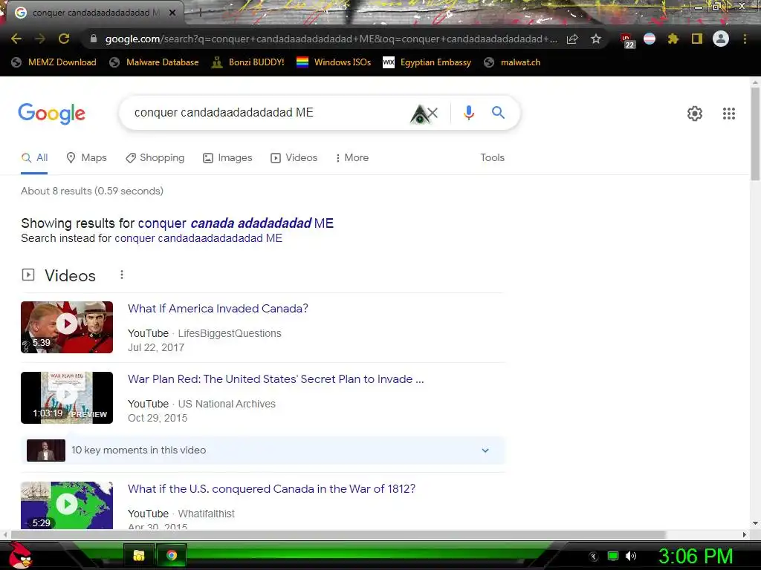This screenshot has width=761, height=570.
Task: Click the scroll down arrow of vertical scrollbar
Action: pos(755,523)
